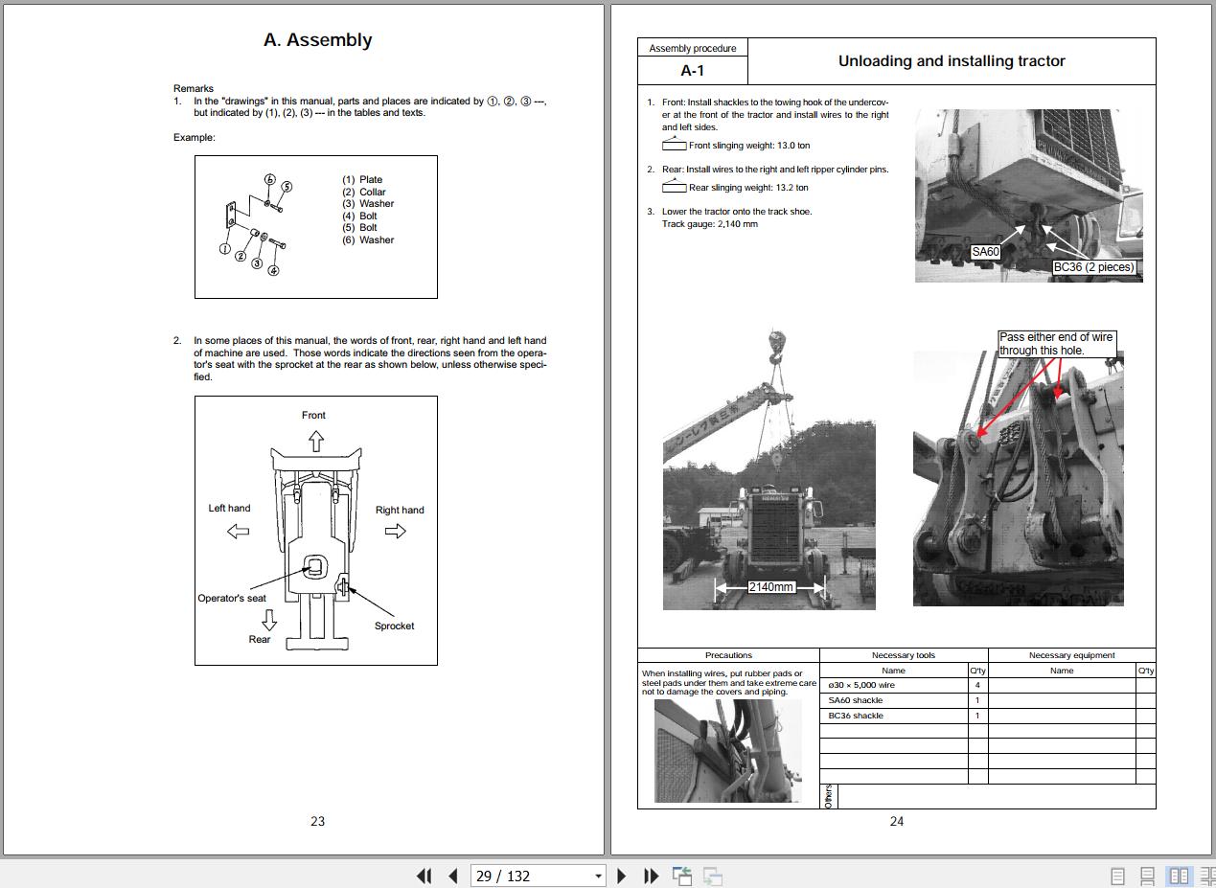
Task: Go to the next page
Action: pos(622,876)
